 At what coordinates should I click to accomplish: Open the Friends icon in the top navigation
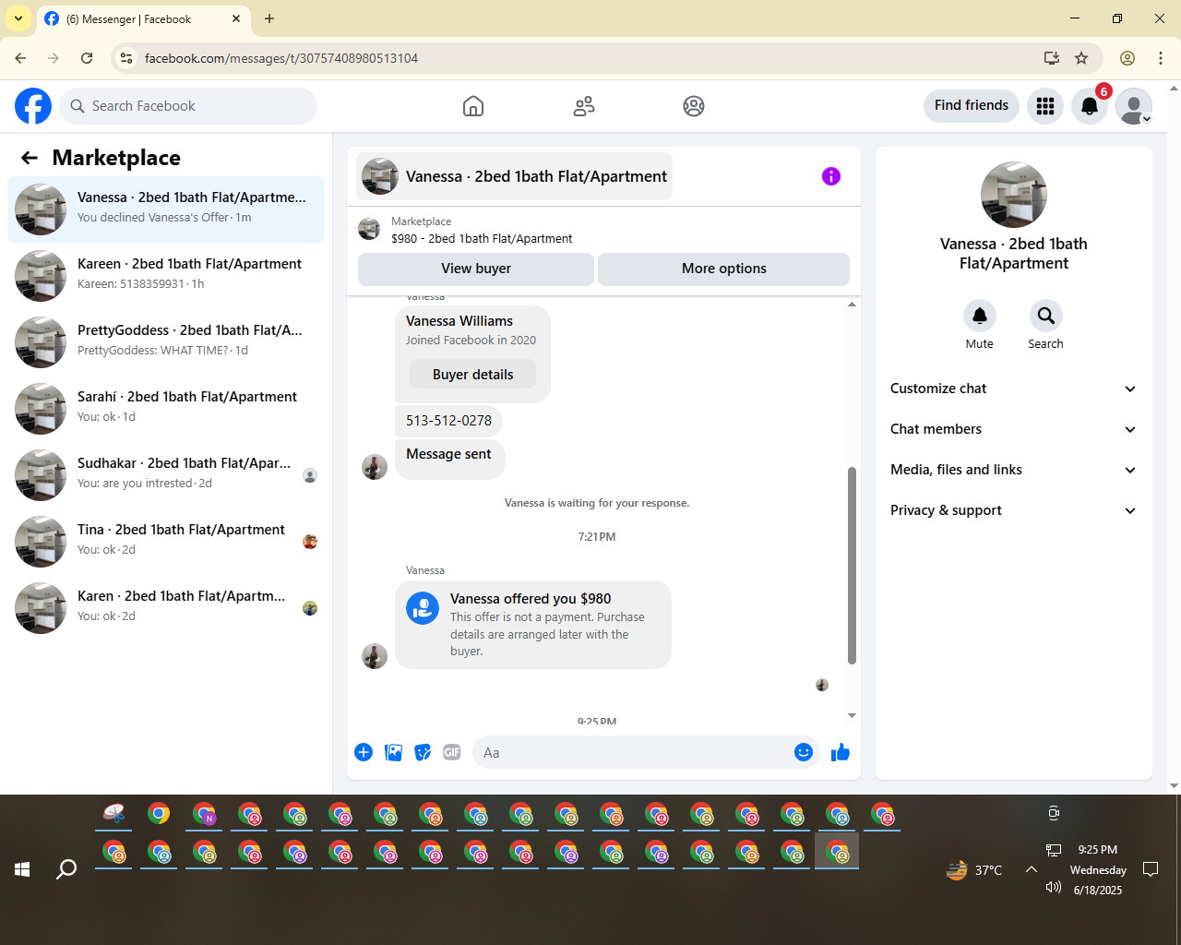[584, 106]
